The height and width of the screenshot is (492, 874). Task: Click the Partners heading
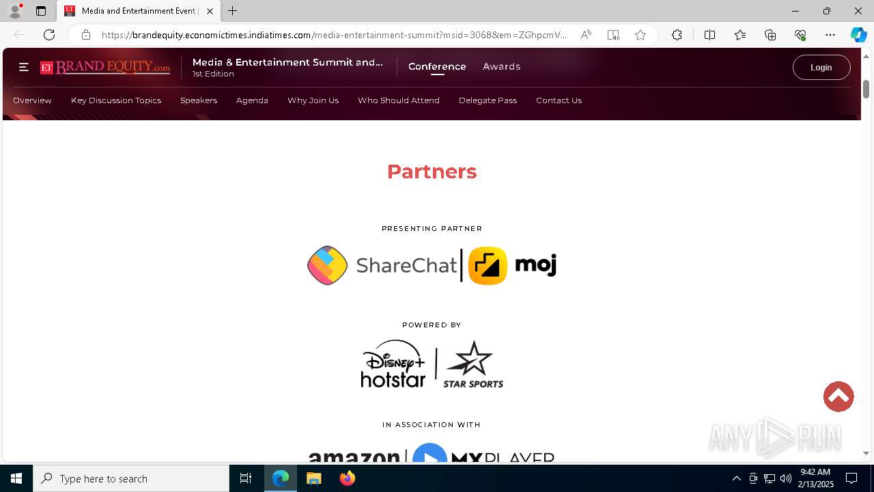click(x=432, y=172)
